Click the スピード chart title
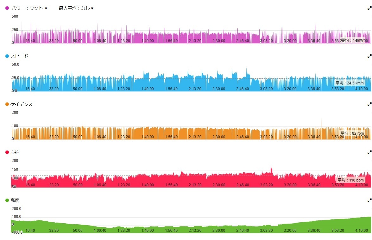Viewport: 372px width, 240px height. pos(19,56)
